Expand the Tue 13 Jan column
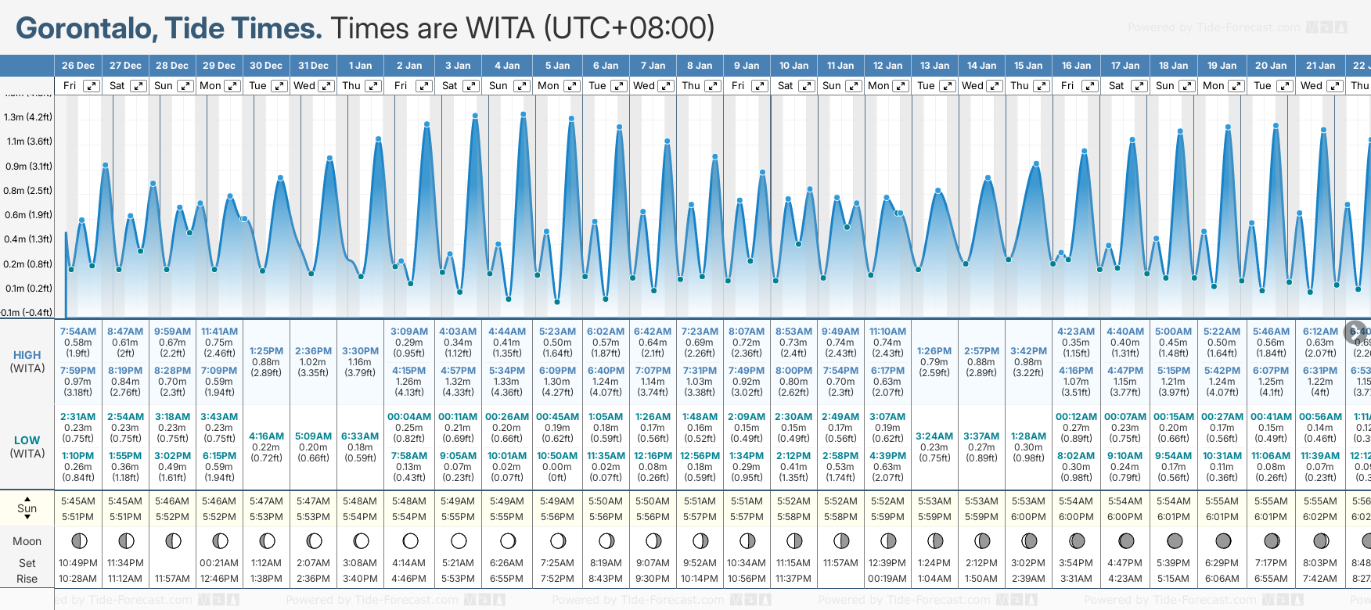Screen dimensions: 1371x610 coord(947,86)
